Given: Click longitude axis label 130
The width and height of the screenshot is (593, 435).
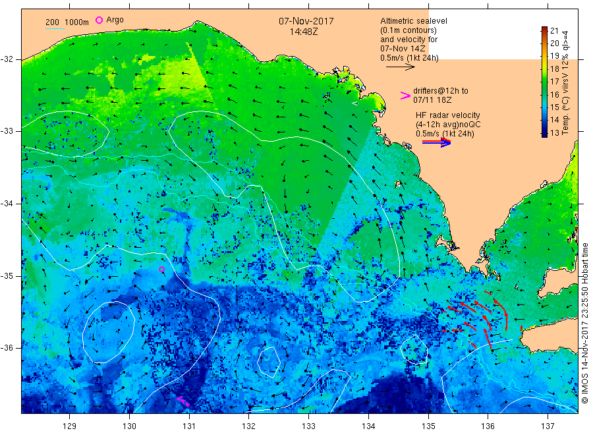Looking at the screenshot, I should click(129, 426).
